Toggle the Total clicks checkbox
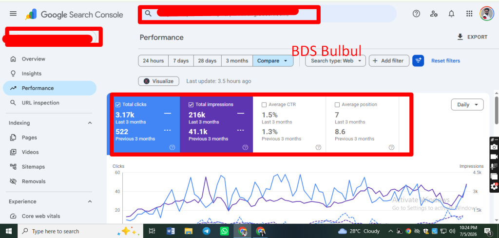Viewport: 499px width, 238px height. (x=118, y=104)
